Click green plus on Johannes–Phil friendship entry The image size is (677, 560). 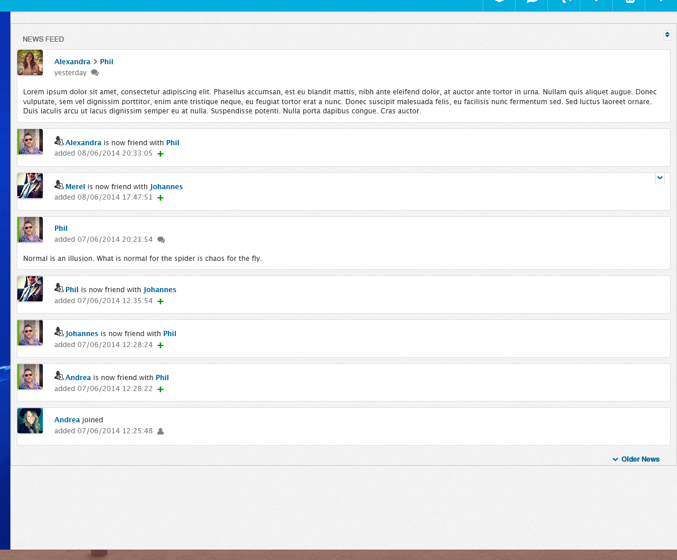click(160, 345)
